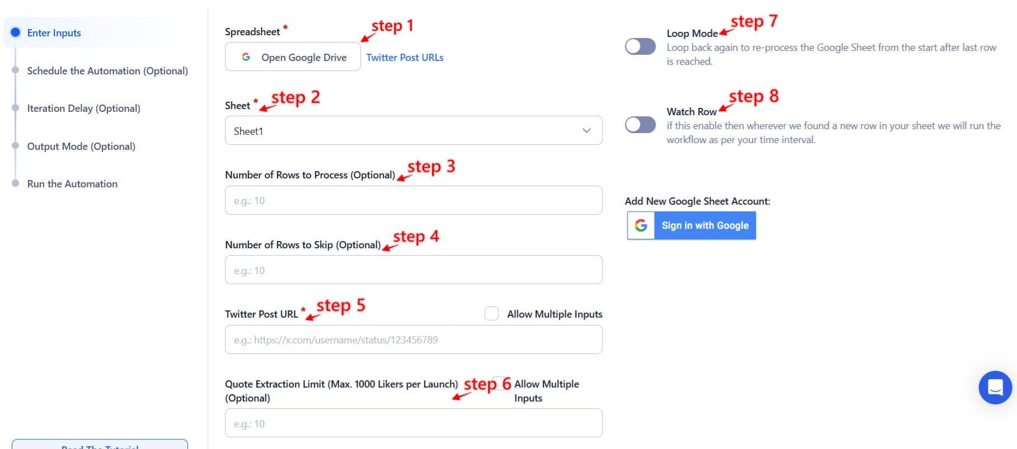This screenshot has height=449, width=1017.
Task: Click the Sign in with Google button
Action: [x=704, y=225]
